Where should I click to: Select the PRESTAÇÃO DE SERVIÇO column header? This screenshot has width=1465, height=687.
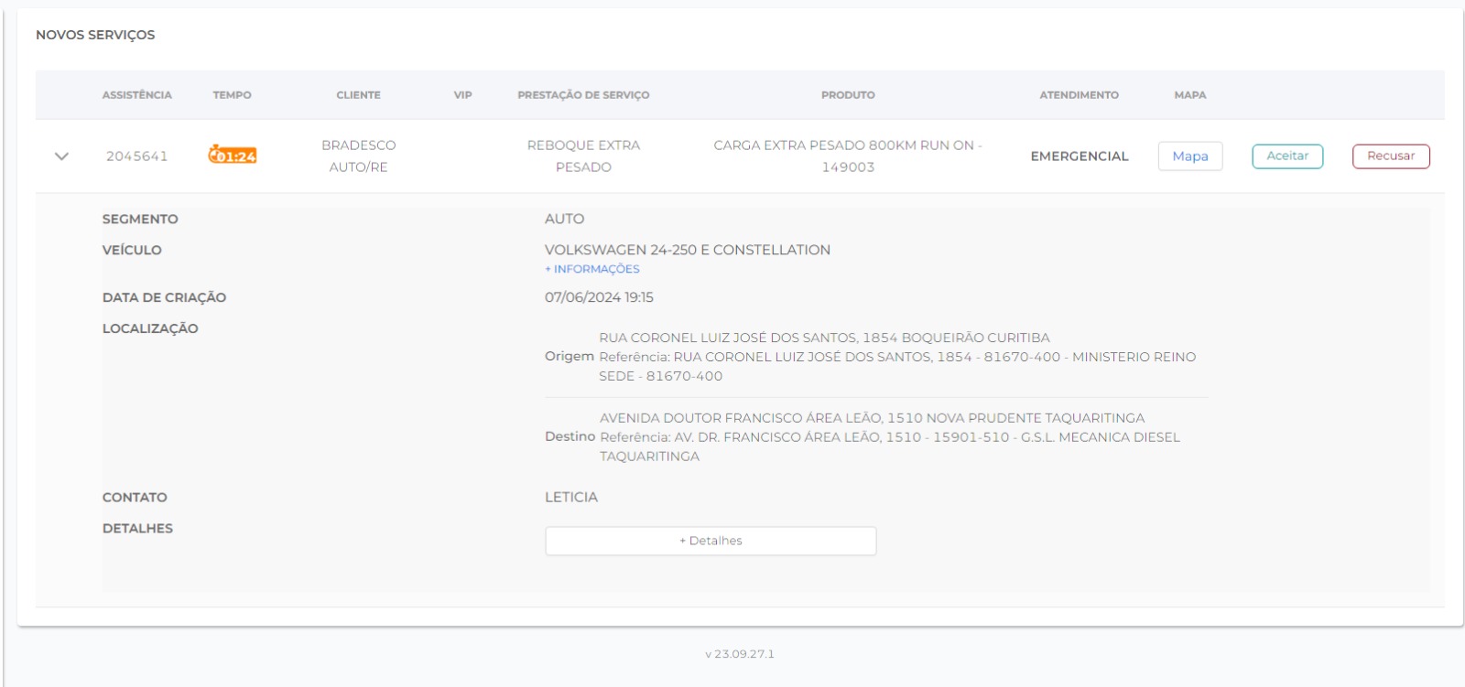(x=583, y=95)
